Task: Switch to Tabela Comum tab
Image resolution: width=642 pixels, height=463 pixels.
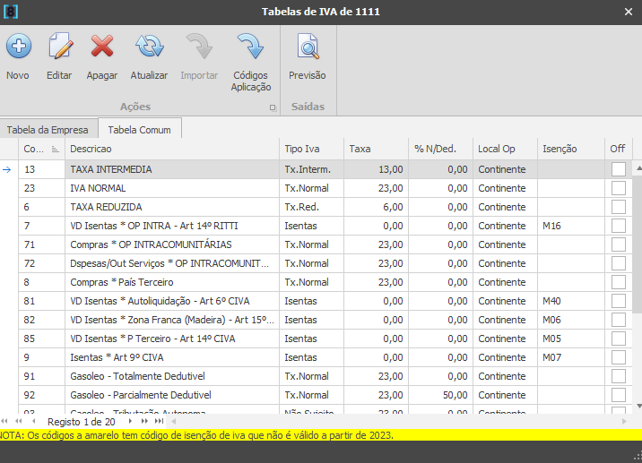Action: coord(139,129)
